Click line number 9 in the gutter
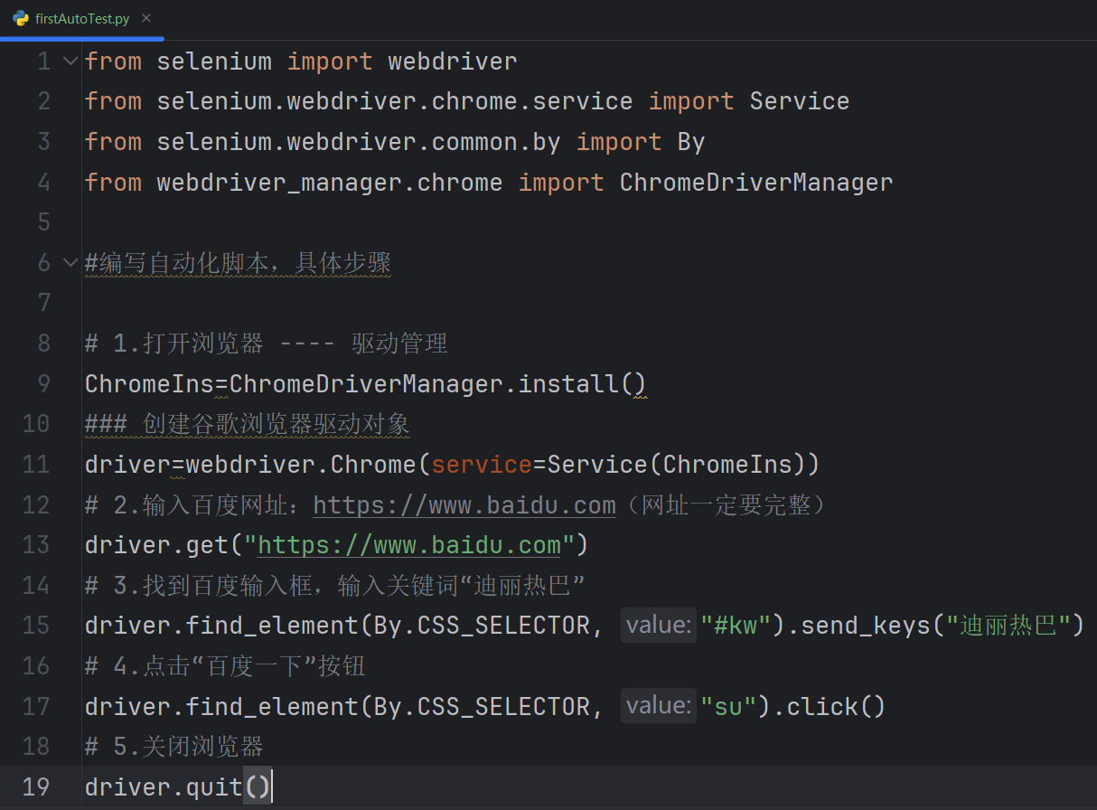This screenshot has height=810, width=1097. click(43, 383)
